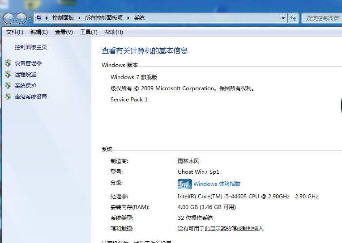Open the 文件(F) menu

pos(15,32)
